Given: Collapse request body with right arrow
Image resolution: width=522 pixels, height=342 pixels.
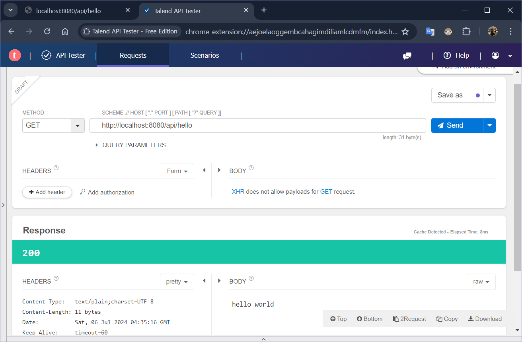Looking at the screenshot, I should pyautogui.click(x=219, y=170).
